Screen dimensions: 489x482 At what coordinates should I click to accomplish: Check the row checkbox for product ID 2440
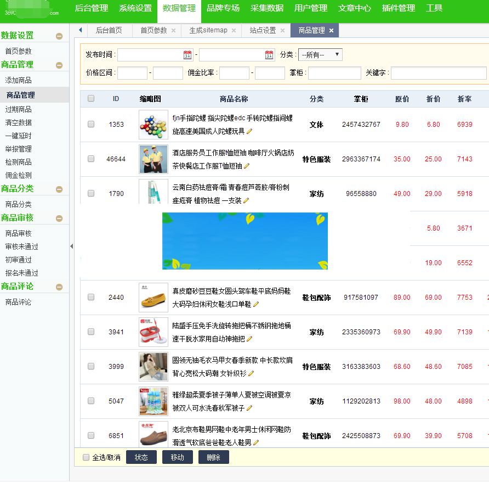click(90, 297)
